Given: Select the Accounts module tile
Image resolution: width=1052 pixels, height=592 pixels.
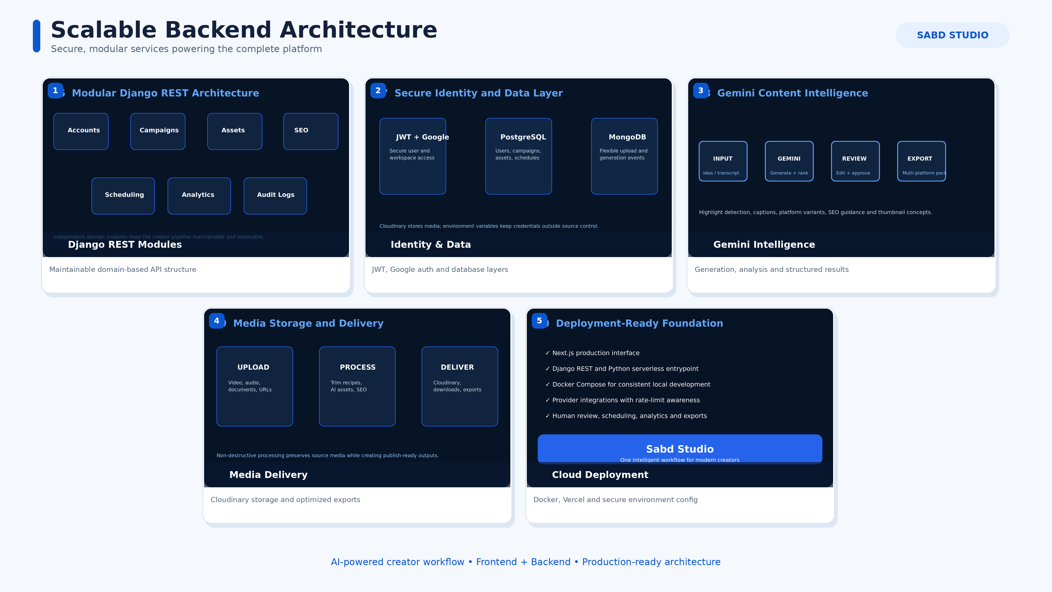Looking at the screenshot, I should 81,131.
